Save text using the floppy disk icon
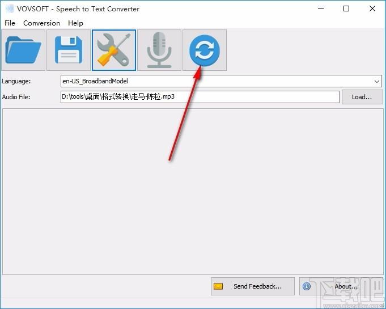Viewport: 386px width, 309px height. coord(69,50)
